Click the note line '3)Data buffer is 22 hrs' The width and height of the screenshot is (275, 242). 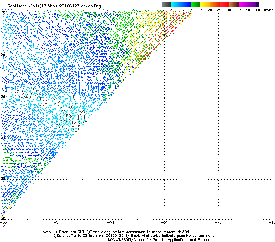click(x=135, y=236)
